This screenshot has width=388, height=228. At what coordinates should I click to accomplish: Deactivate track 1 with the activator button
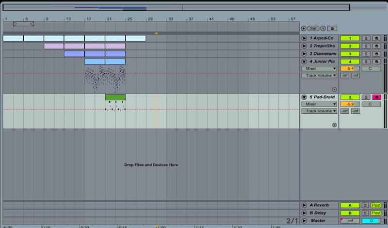point(350,38)
